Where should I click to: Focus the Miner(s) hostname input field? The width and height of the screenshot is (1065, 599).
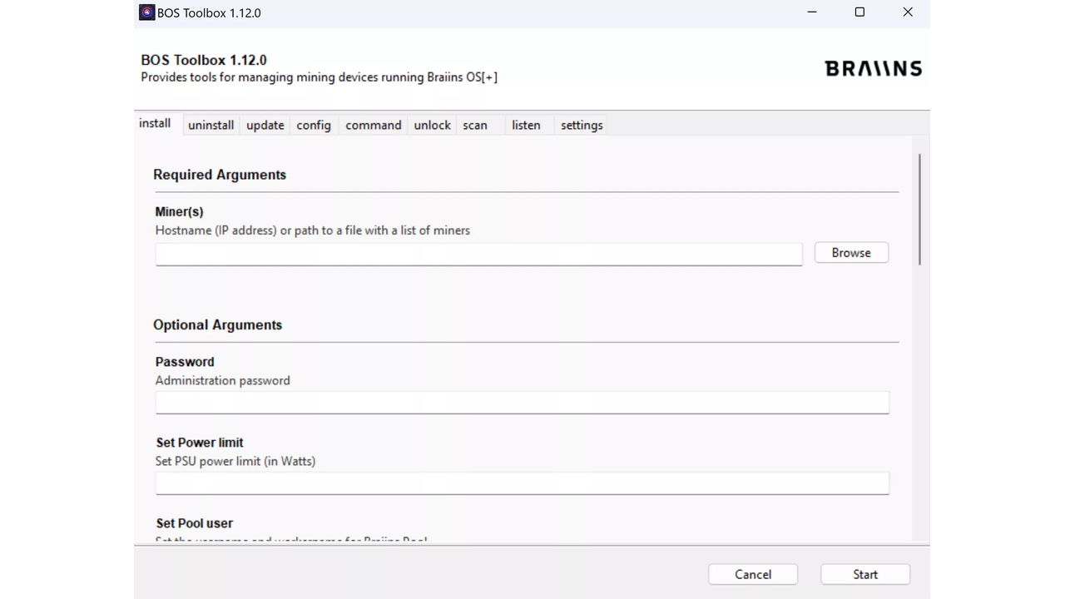(x=478, y=254)
